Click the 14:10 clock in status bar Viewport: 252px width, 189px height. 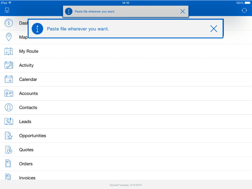[126, 3]
